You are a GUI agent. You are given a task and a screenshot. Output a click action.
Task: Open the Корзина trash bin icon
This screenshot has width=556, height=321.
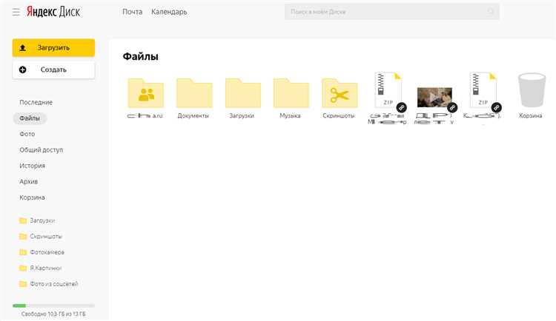pyautogui.click(x=531, y=92)
